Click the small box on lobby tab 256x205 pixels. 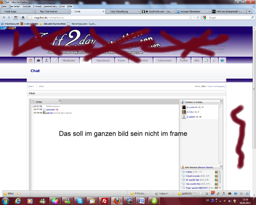(x=59, y=101)
